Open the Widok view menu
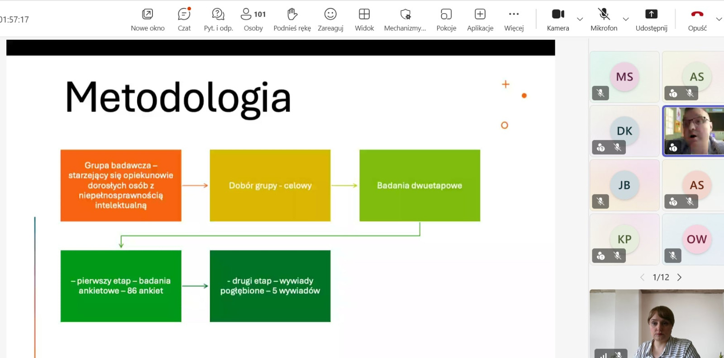 pos(364,19)
